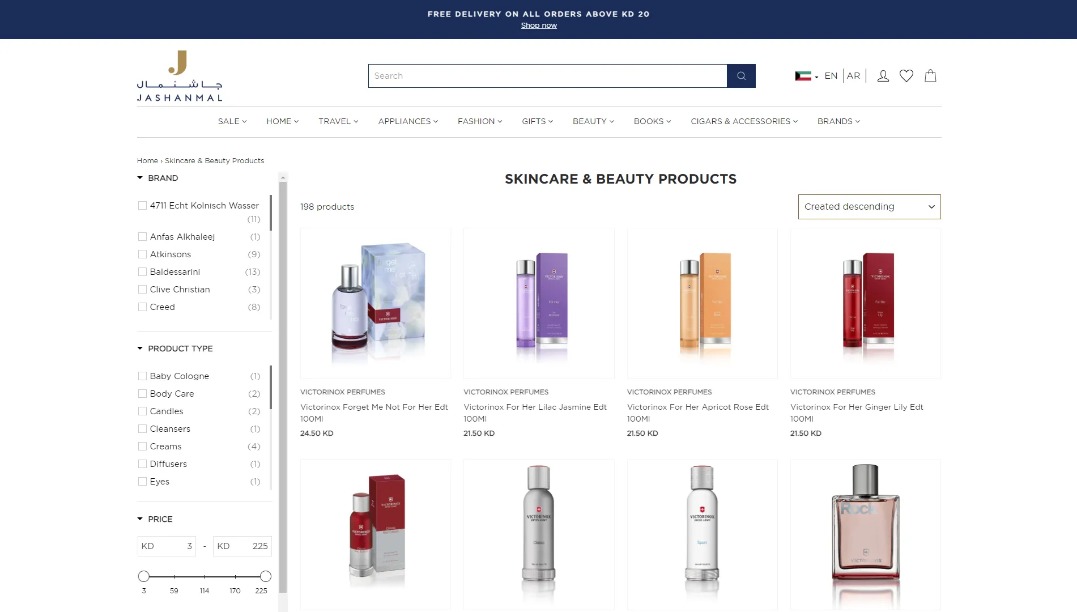Open the white Victorinox Sport bottle image
The width and height of the screenshot is (1077, 612).
702,534
